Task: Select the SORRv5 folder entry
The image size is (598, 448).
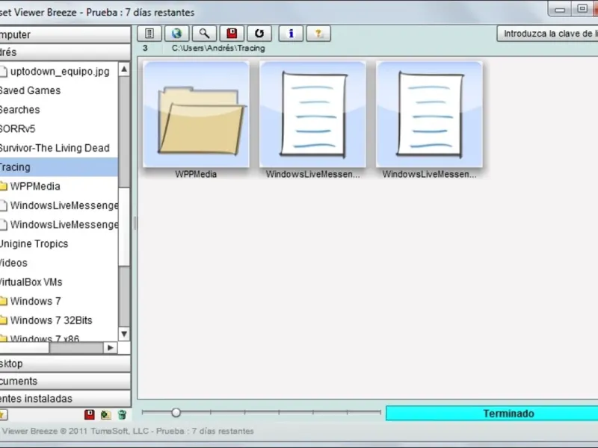Action: (17, 128)
